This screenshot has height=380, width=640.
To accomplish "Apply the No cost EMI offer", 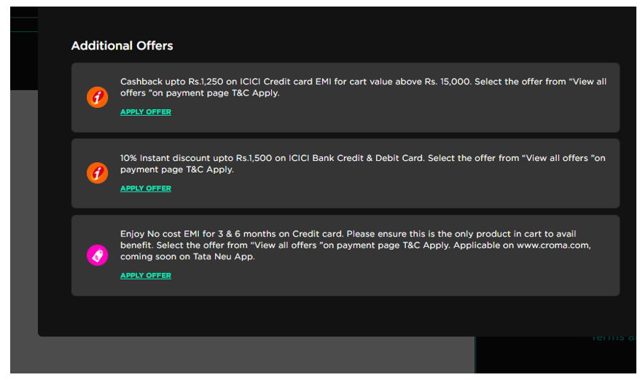I will 146,276.
